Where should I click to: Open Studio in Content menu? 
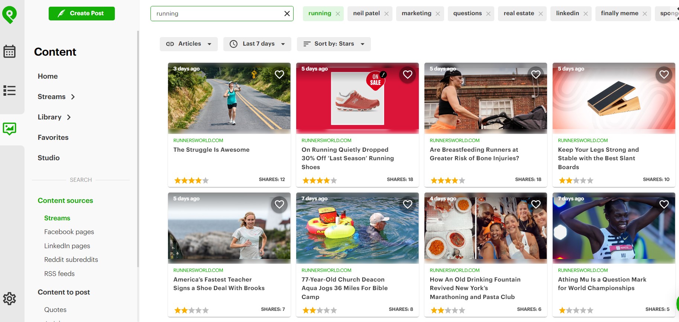(x=49, y=158)
